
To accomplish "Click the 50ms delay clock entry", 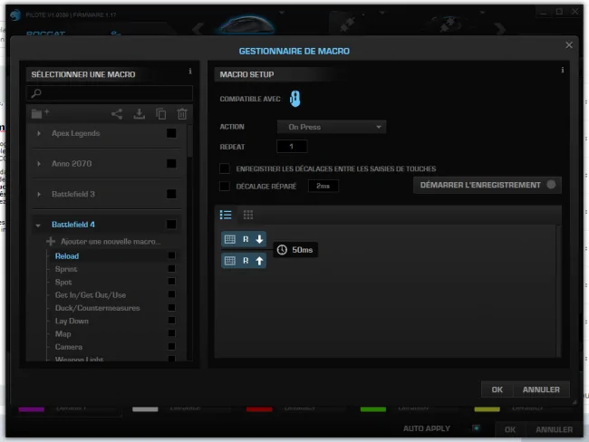I will coord(295,250).
